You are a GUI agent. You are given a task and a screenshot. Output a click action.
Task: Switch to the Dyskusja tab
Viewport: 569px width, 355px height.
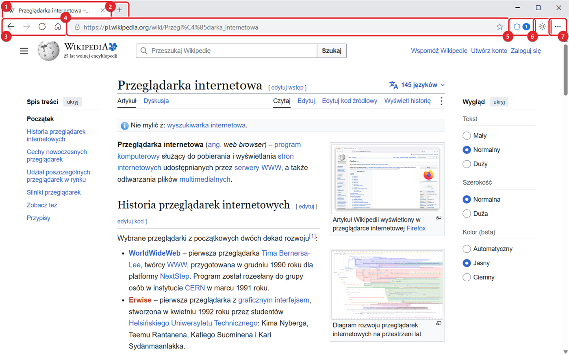(x=156, y=101)
